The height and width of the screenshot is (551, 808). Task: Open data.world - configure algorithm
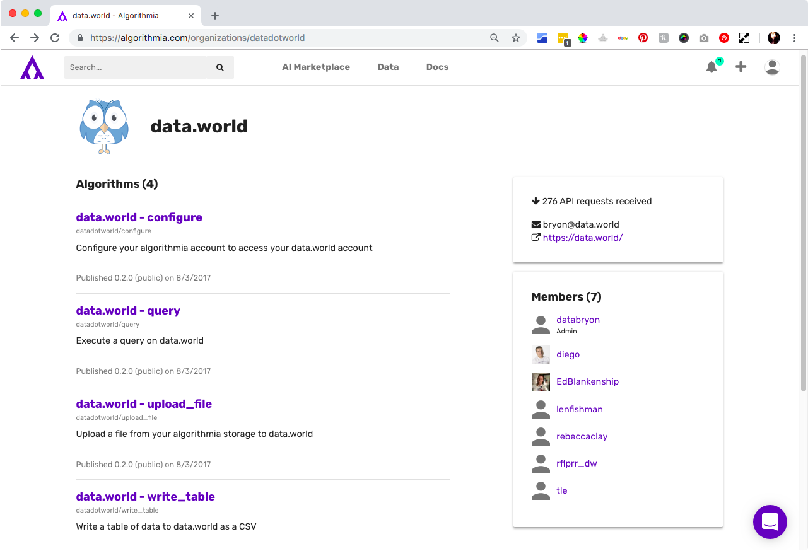point(139,217)
